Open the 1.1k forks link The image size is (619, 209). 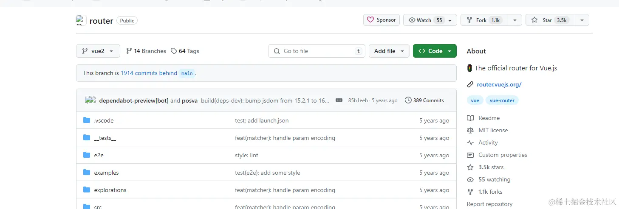click(490, 192)
